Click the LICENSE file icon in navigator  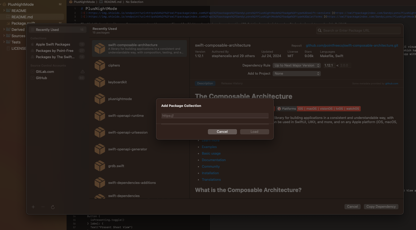(x=8, y=48)
